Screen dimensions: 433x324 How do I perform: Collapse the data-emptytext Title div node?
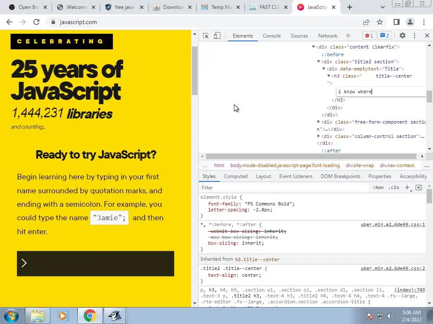pos(323,69)
